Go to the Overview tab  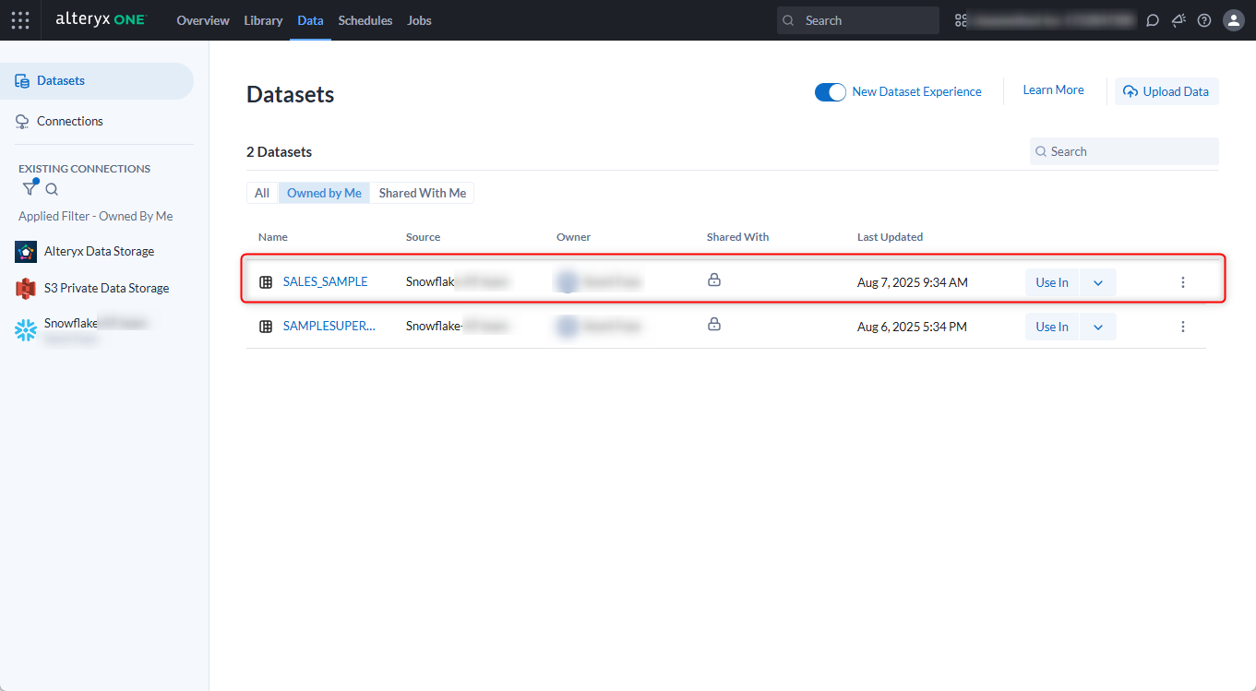[x=203, y=20]
